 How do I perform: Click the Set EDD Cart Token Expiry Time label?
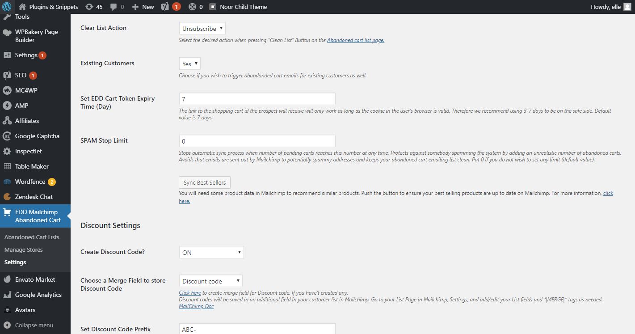[118, 102]
